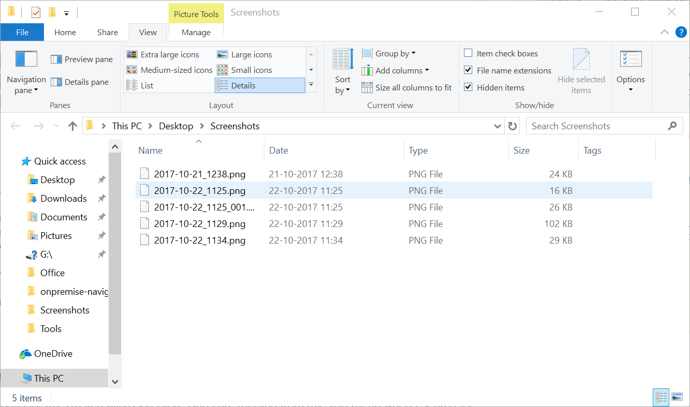Go up one folder level arrow

pyautogui.click(x=72, y=126)
